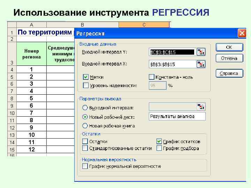The image size is (251, 188).
Task: Select column B header in spreadsheet
Action: pos(82,25)
